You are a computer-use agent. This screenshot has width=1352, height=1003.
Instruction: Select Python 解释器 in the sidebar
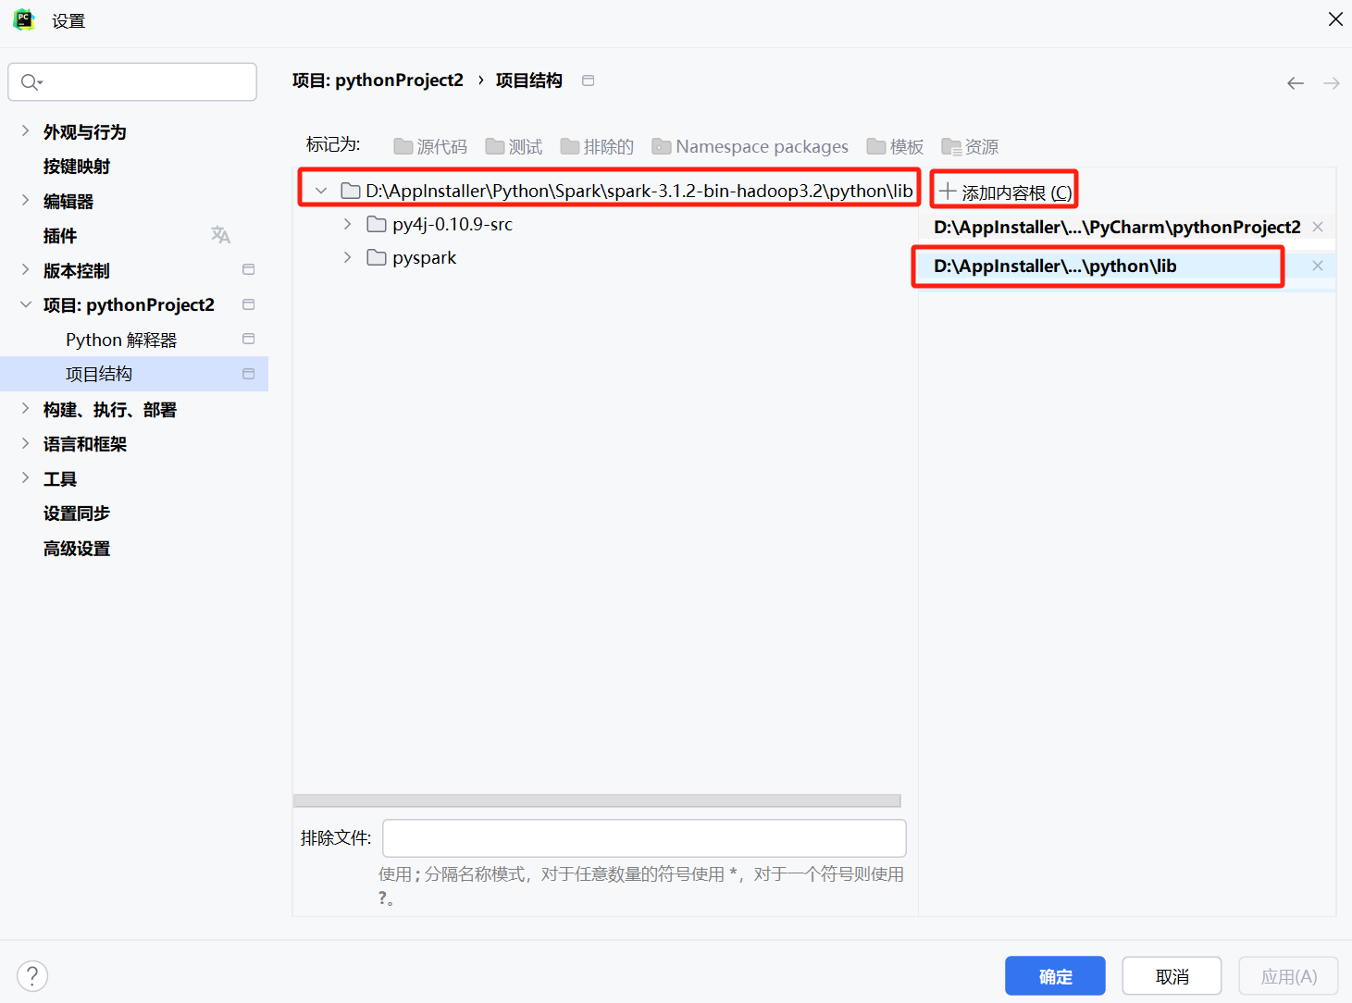click(x=120, y=340)
